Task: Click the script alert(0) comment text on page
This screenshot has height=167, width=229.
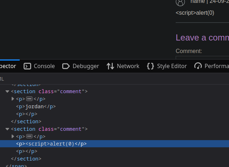Action: click(x=195, y=13)
